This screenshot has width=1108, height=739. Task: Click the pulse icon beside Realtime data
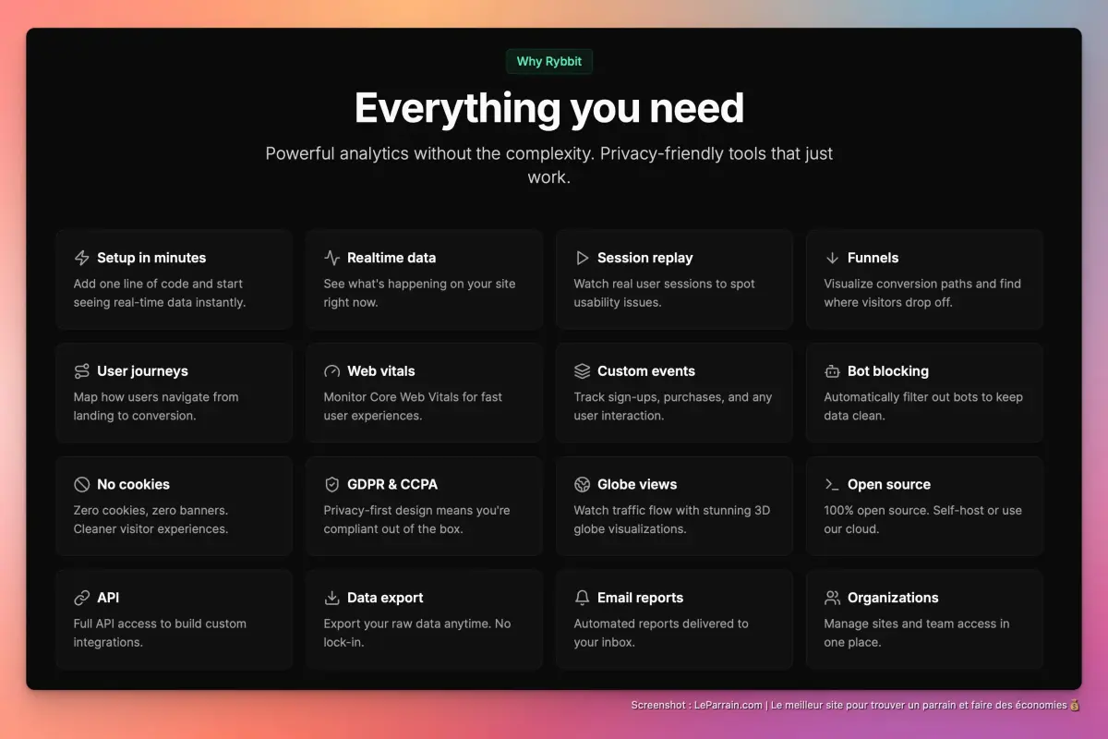tap(332, 258)
